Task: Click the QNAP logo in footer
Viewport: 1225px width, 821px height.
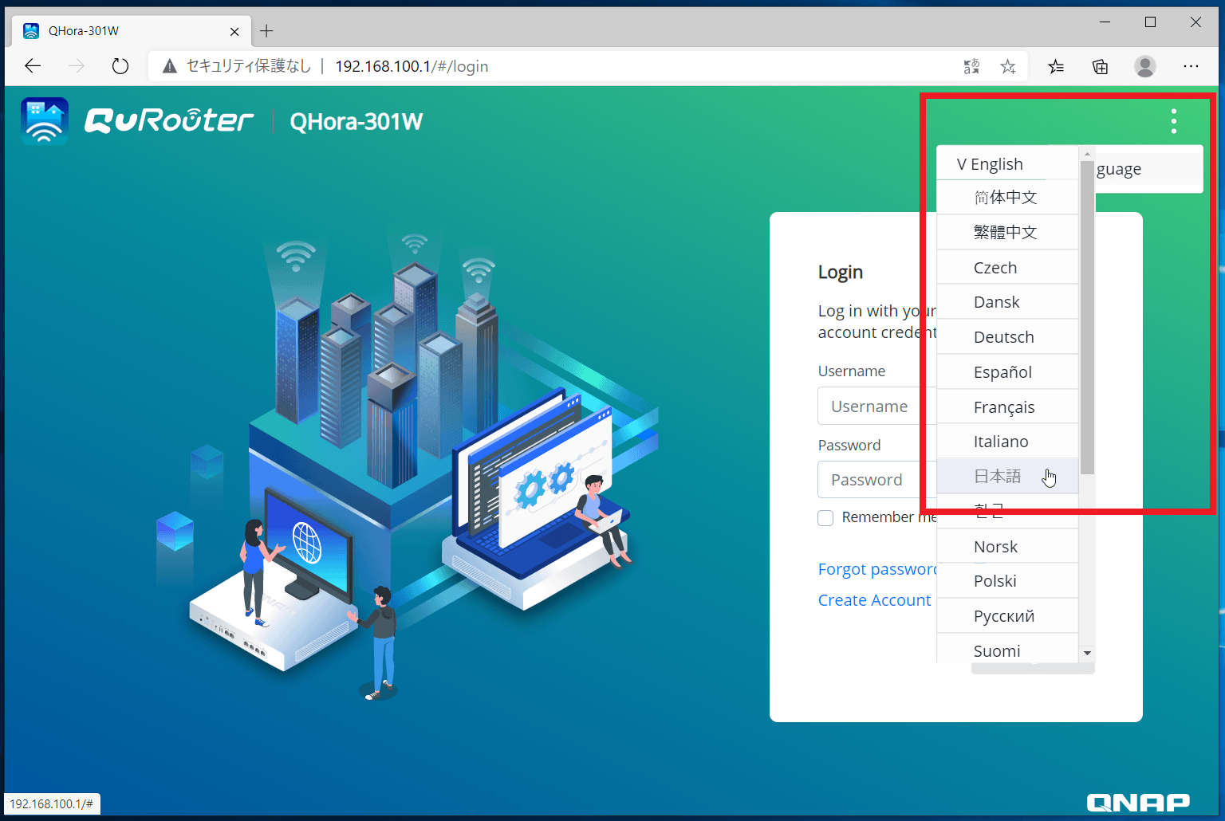Action: [x=1138, y=803]
